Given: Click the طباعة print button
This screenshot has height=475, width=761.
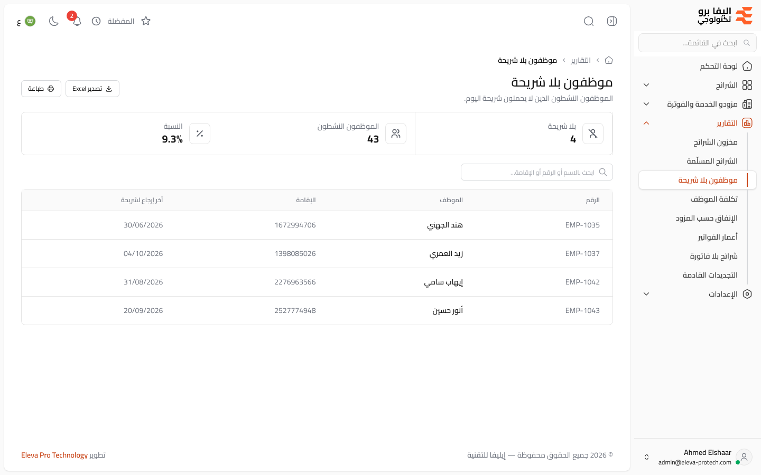Looking at the screenshot, I should coord(41,89).
